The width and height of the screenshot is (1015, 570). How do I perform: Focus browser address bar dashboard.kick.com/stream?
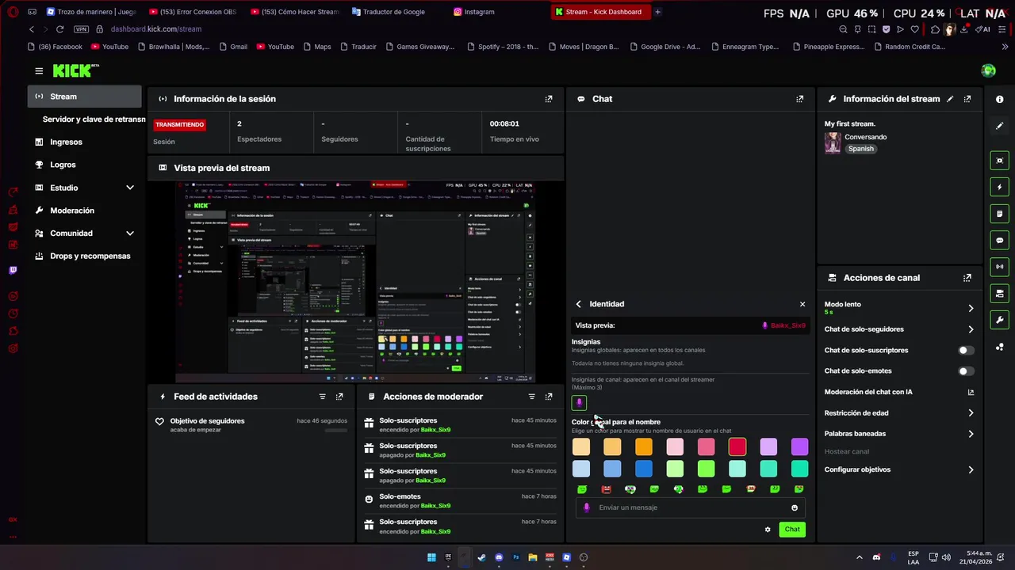(x=156, y=29)
